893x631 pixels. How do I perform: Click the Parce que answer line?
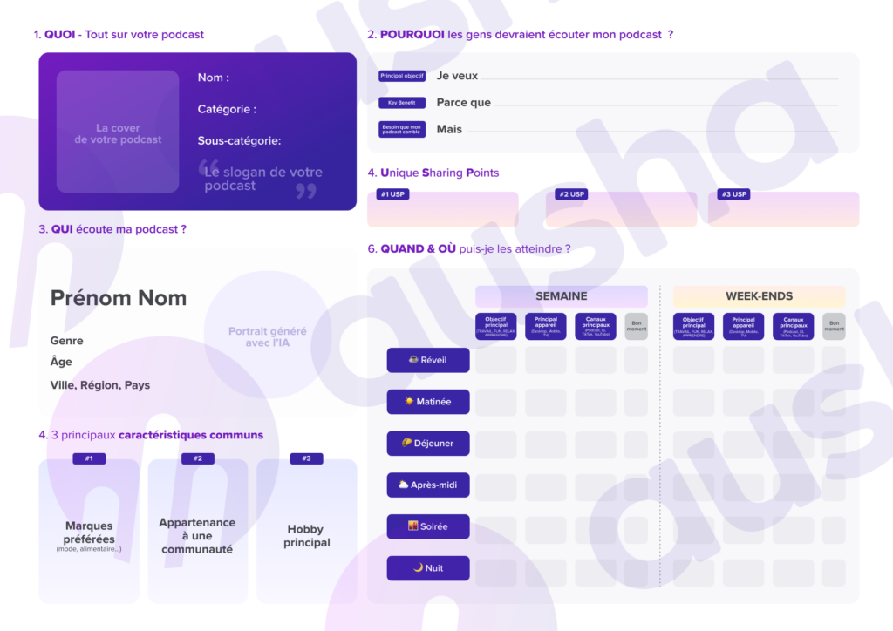click(665, 104)
